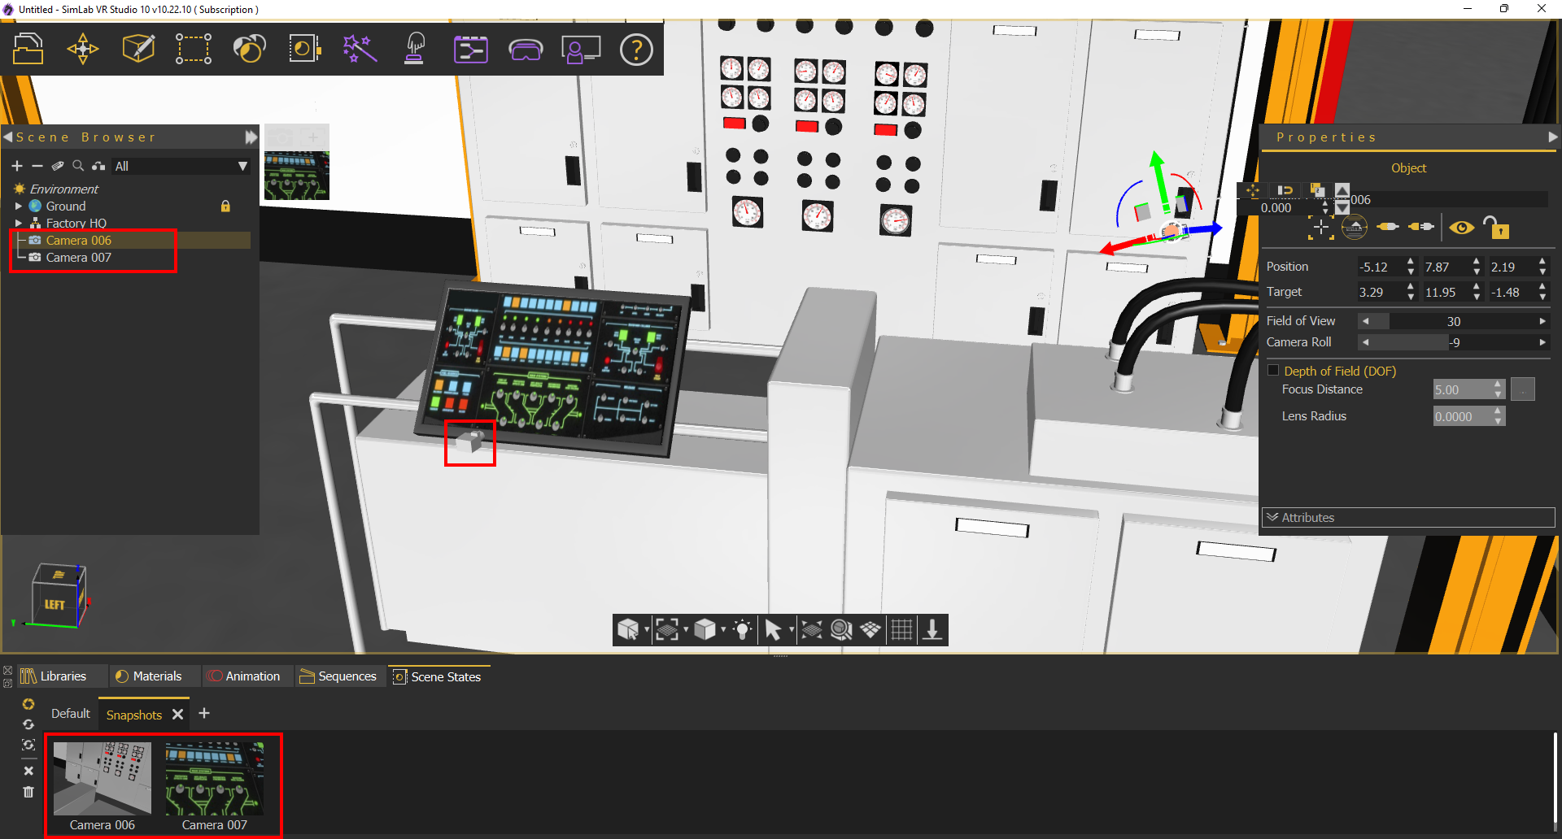Click the Position X value field
Screen dimensions: 1562x839
point(1380,267)
